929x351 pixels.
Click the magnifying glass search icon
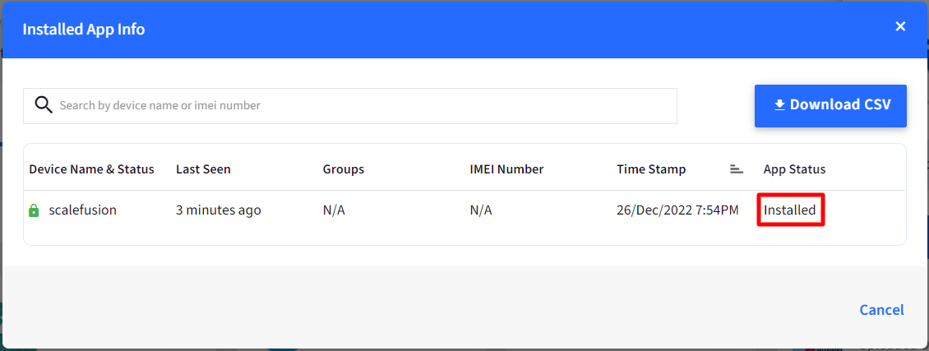pos(44,105)
